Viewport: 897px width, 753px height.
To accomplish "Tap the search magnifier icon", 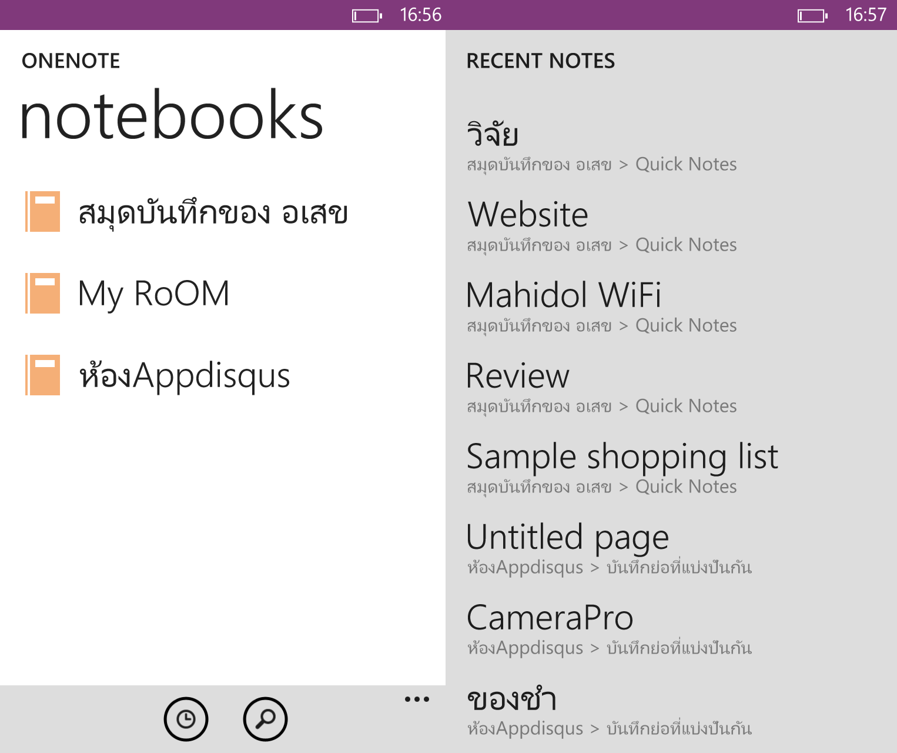I will (x=265, y=719).
